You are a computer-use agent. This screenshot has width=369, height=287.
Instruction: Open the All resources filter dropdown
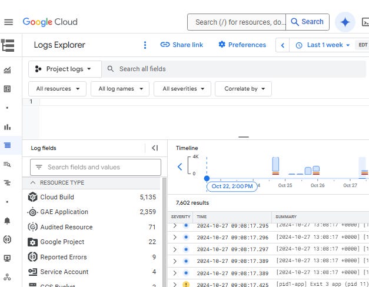(58, 89)
